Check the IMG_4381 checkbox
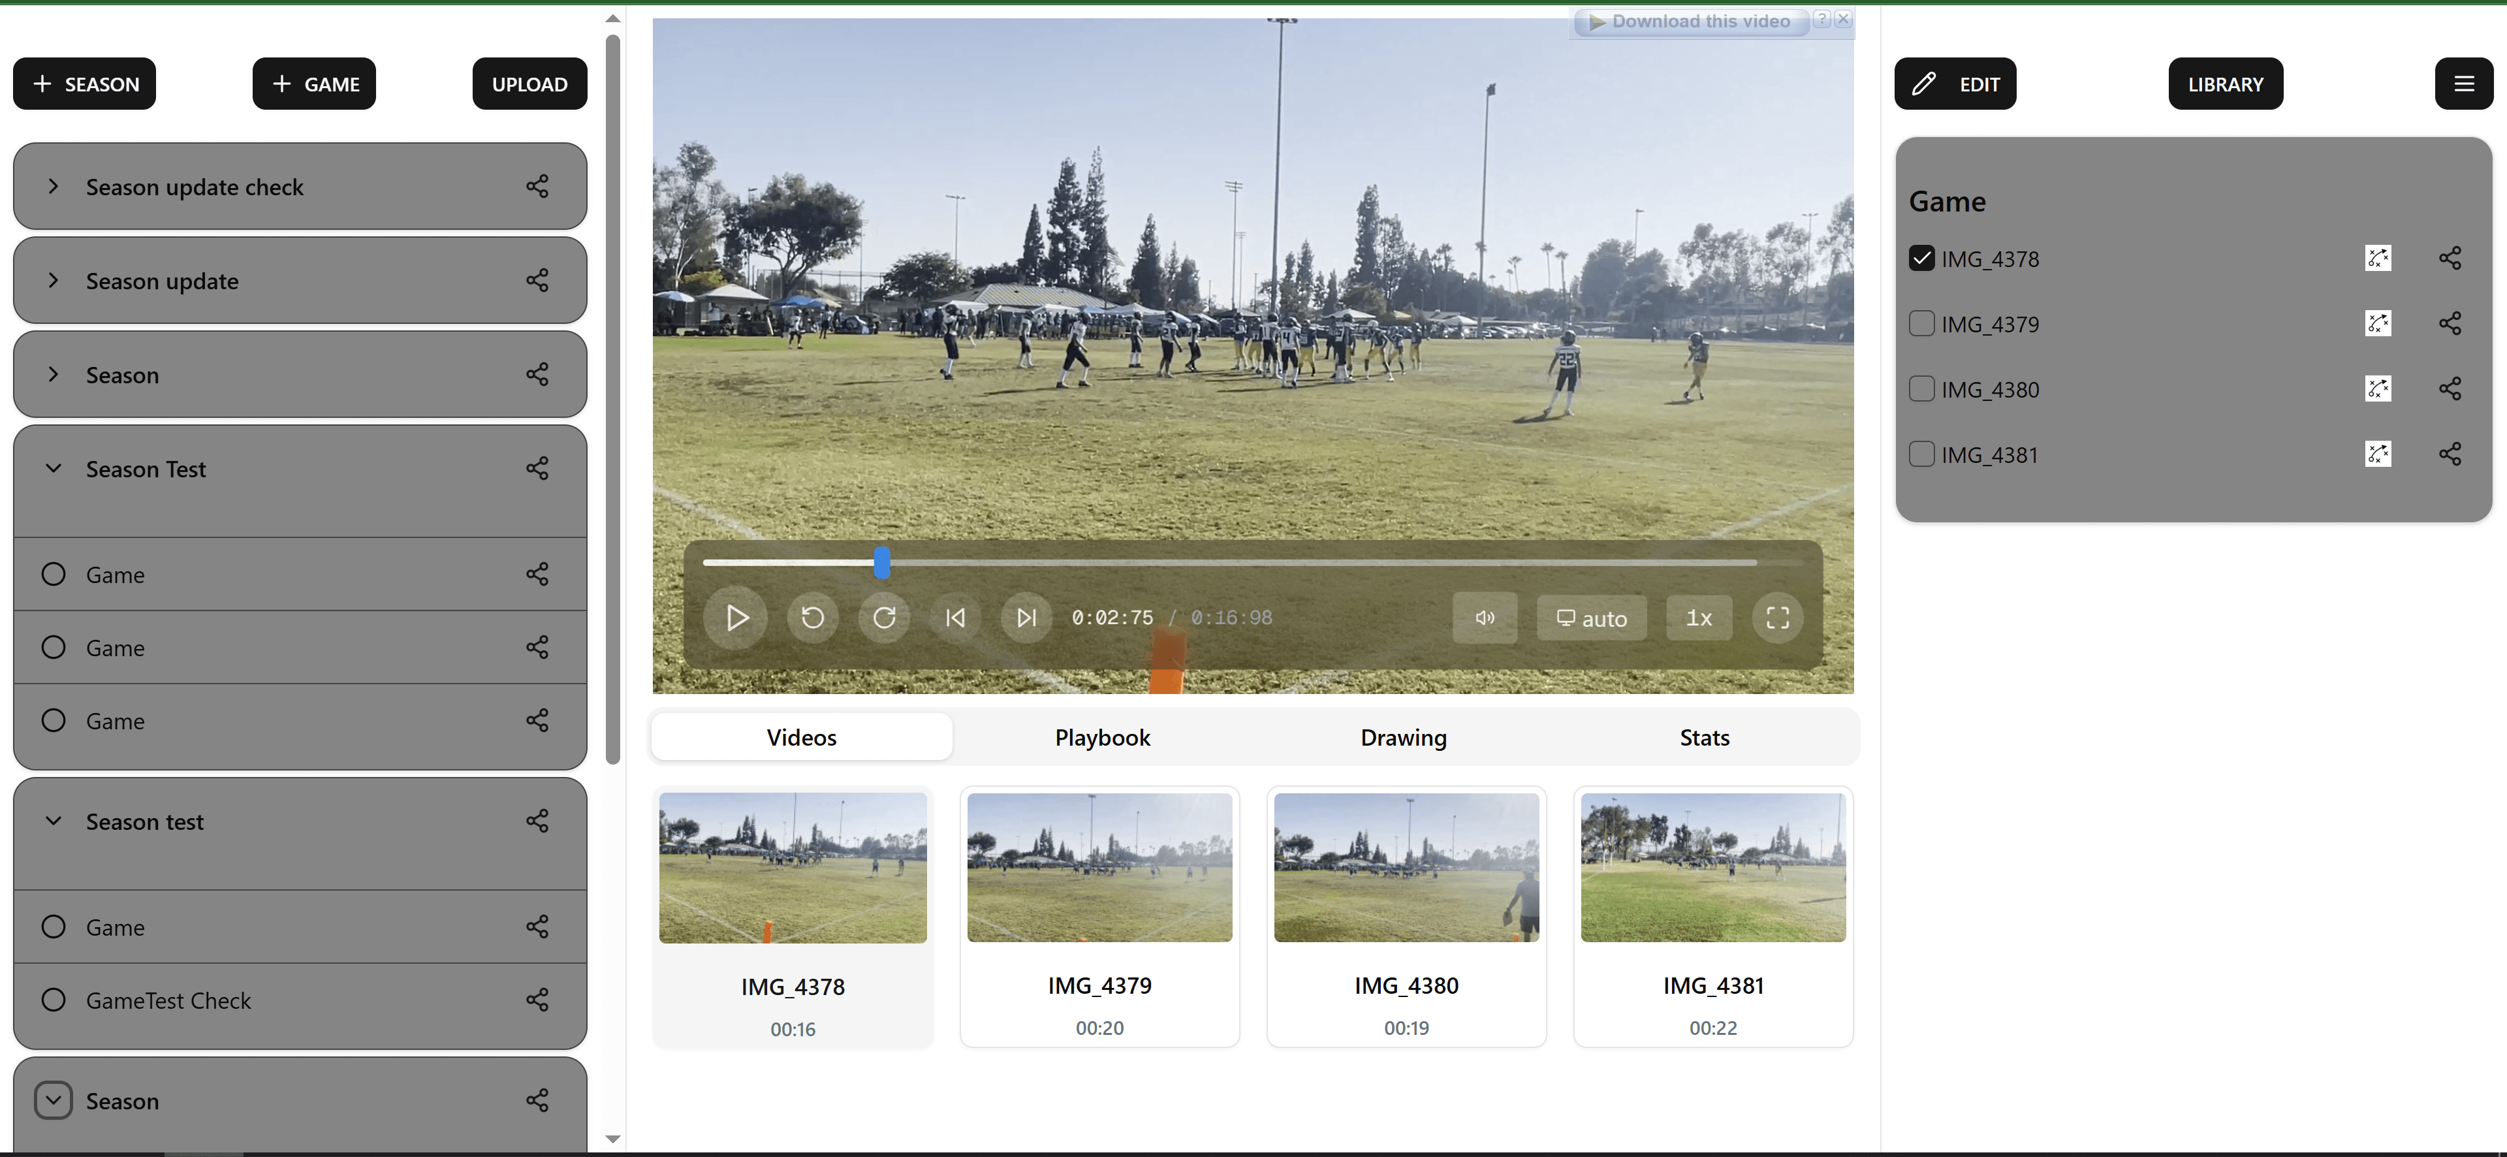 pos(1921,453)
